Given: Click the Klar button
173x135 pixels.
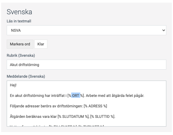Looking at the screenshot, I should [x=41, y=44].
